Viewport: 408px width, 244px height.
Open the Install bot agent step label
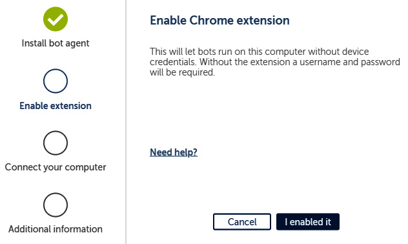tap(56, 43)
